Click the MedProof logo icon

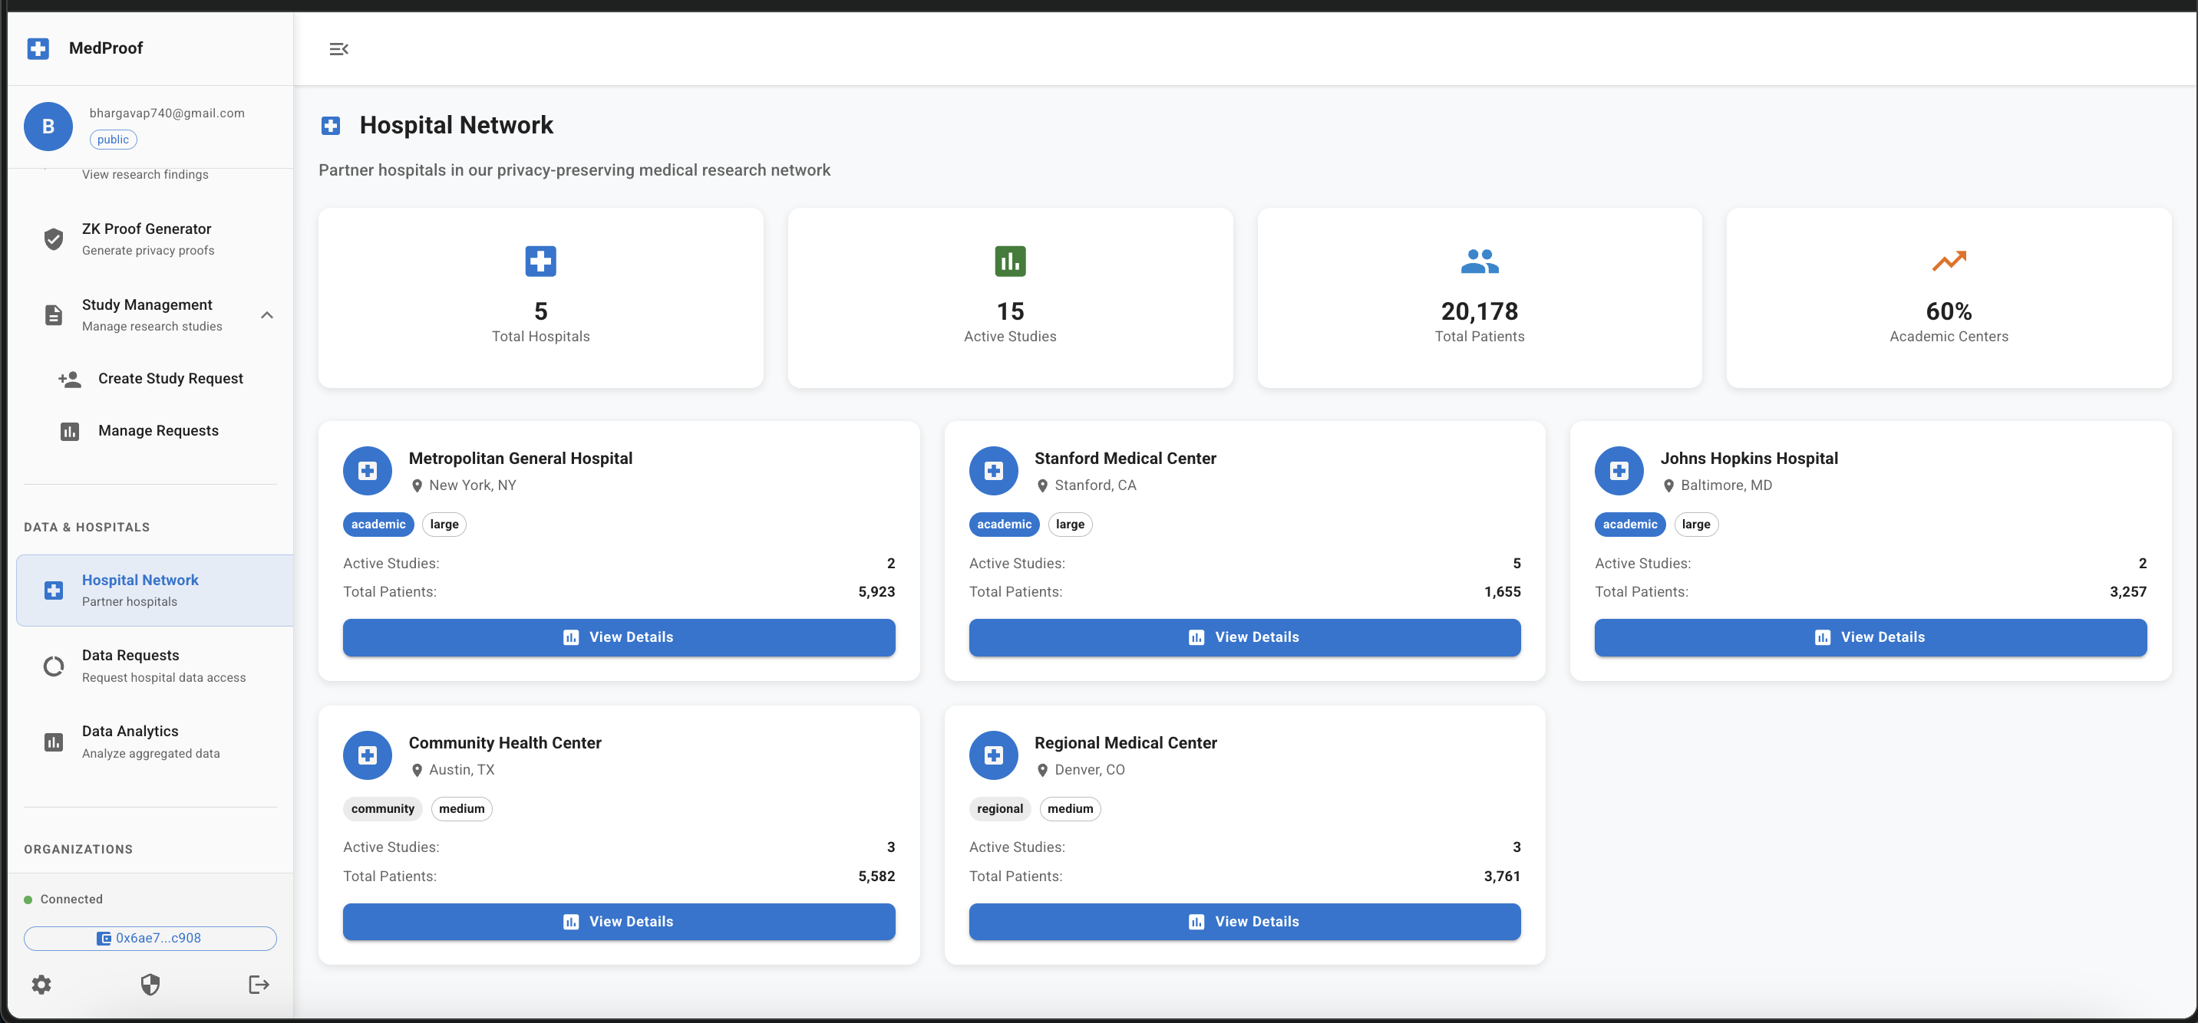(x=38, y=48)
